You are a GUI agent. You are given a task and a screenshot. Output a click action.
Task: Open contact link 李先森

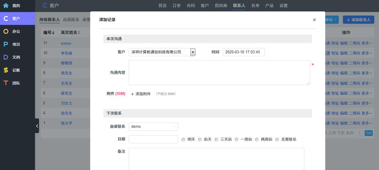tap(66, 53)
